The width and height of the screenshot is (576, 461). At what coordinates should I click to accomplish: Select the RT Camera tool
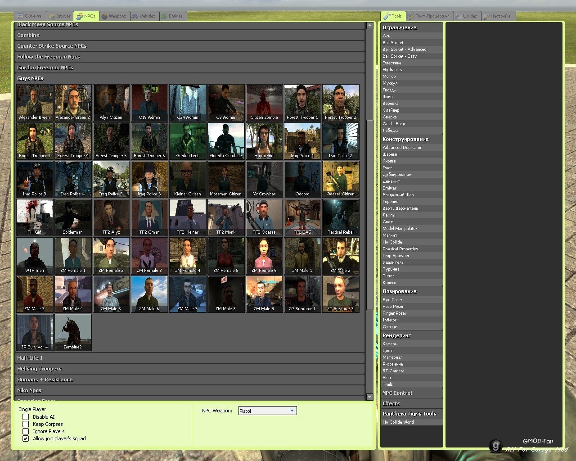click(412, 371)
